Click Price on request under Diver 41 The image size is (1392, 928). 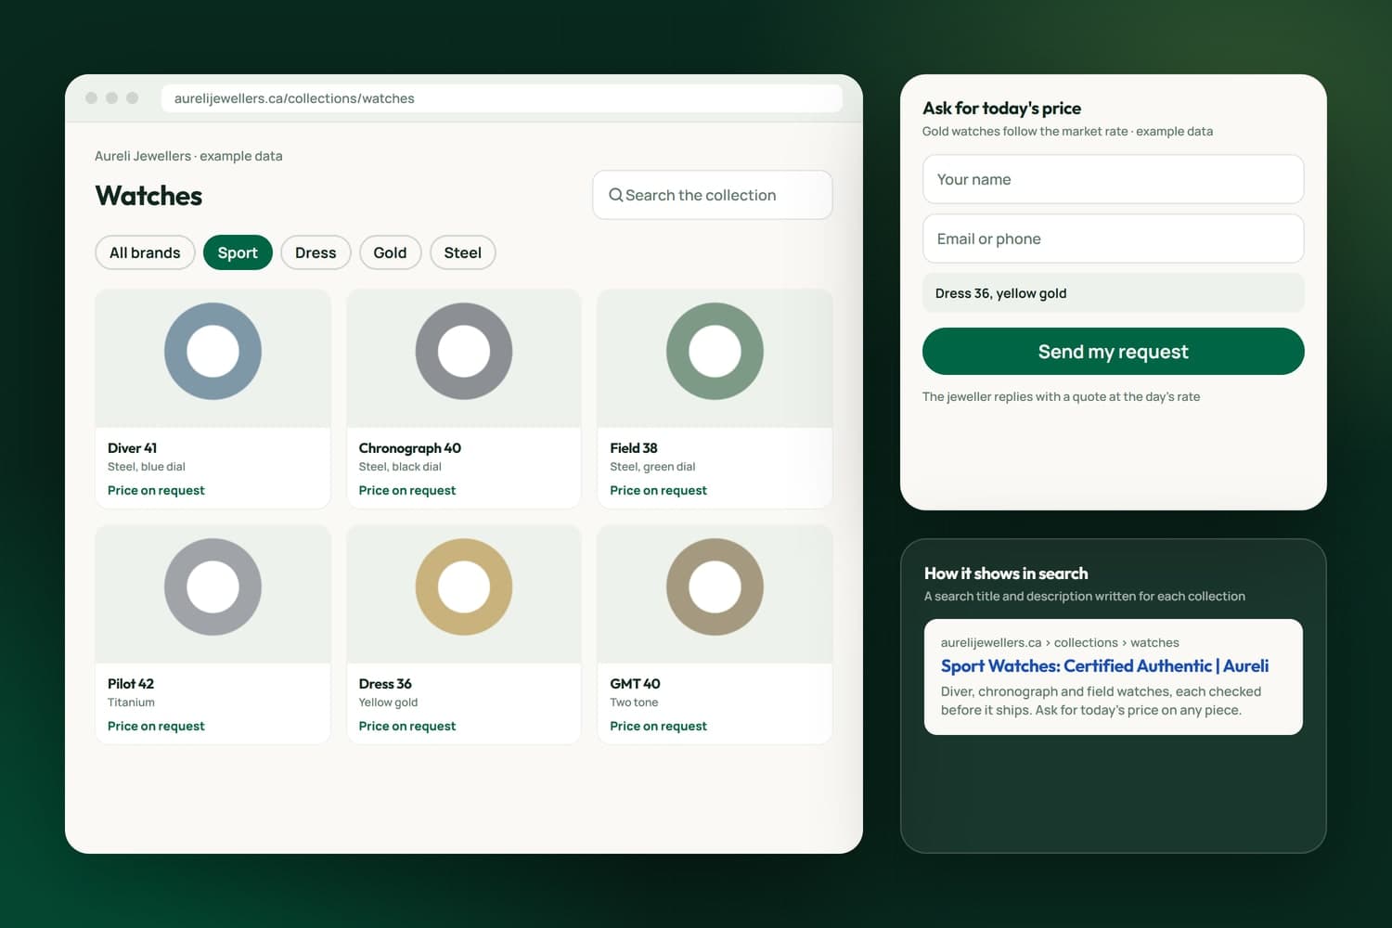156,490
